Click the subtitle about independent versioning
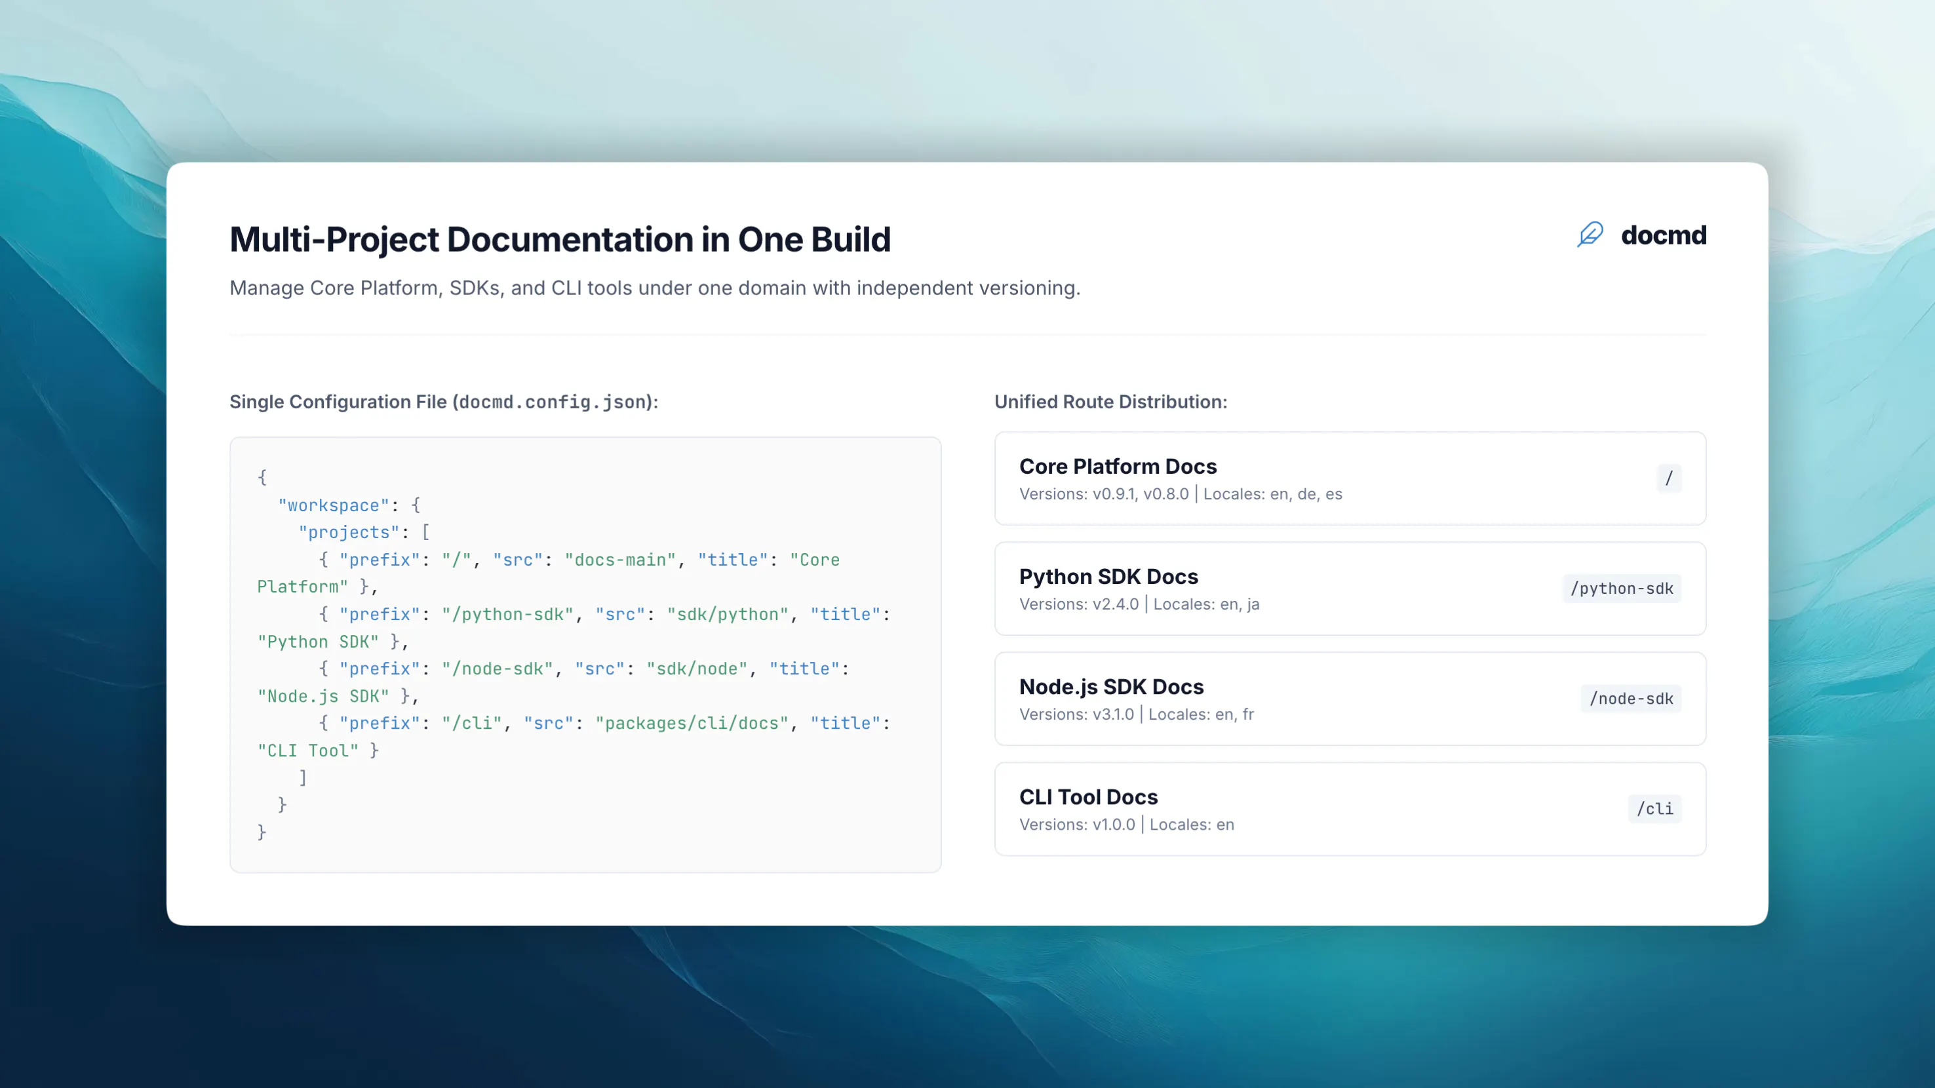This screenshot has height=1088, width=1935. pos(655,288)
